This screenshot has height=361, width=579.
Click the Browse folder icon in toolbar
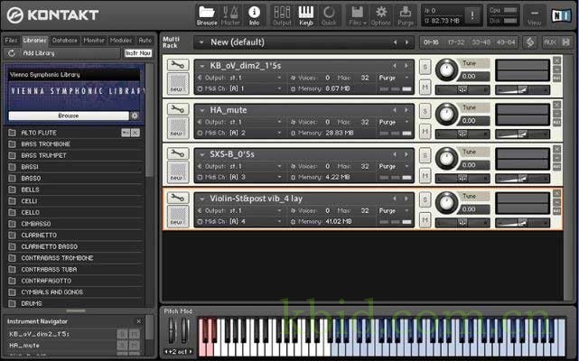[207, 14]
